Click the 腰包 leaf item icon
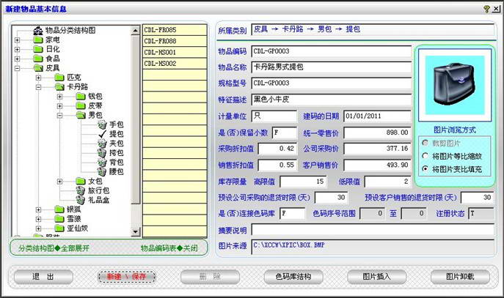The width and height of the screenshot is (504, 298). (x=102, y=171)
